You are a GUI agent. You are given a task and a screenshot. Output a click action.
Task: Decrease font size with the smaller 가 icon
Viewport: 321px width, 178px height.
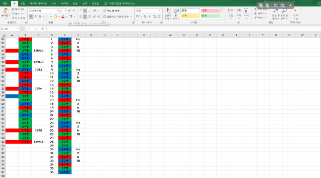pyautogui.click(x=73, y=11)
